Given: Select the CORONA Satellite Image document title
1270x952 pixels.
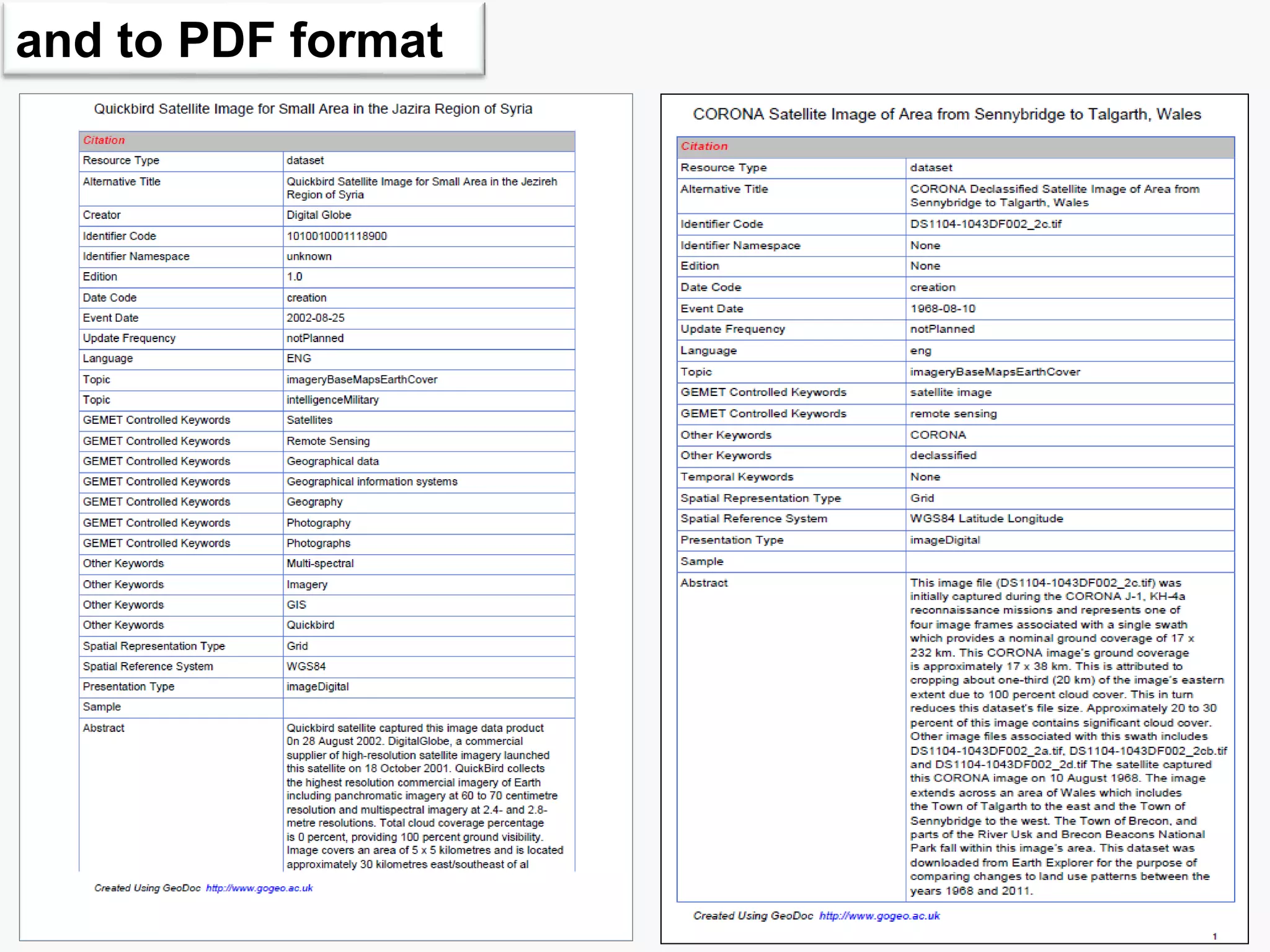Looking at the screenshot, I should click(x=947, y=115).
